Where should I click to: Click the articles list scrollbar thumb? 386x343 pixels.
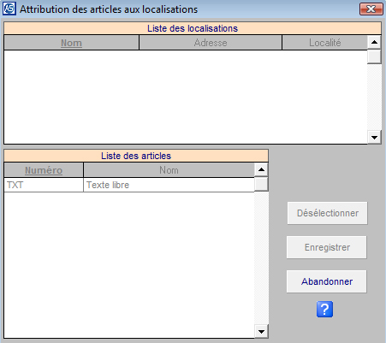[261, 184]
